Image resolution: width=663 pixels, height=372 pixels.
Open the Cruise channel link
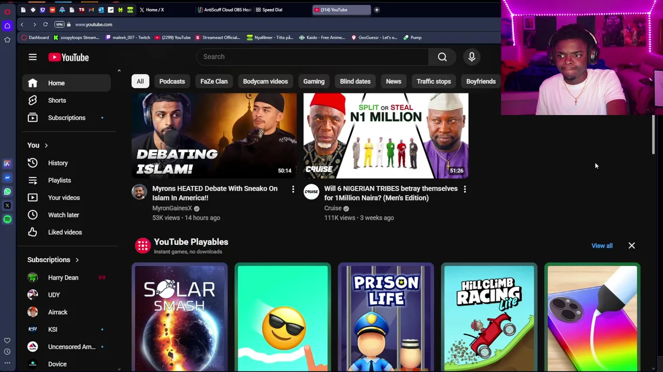pyautogui.click(x=333, y=208)
